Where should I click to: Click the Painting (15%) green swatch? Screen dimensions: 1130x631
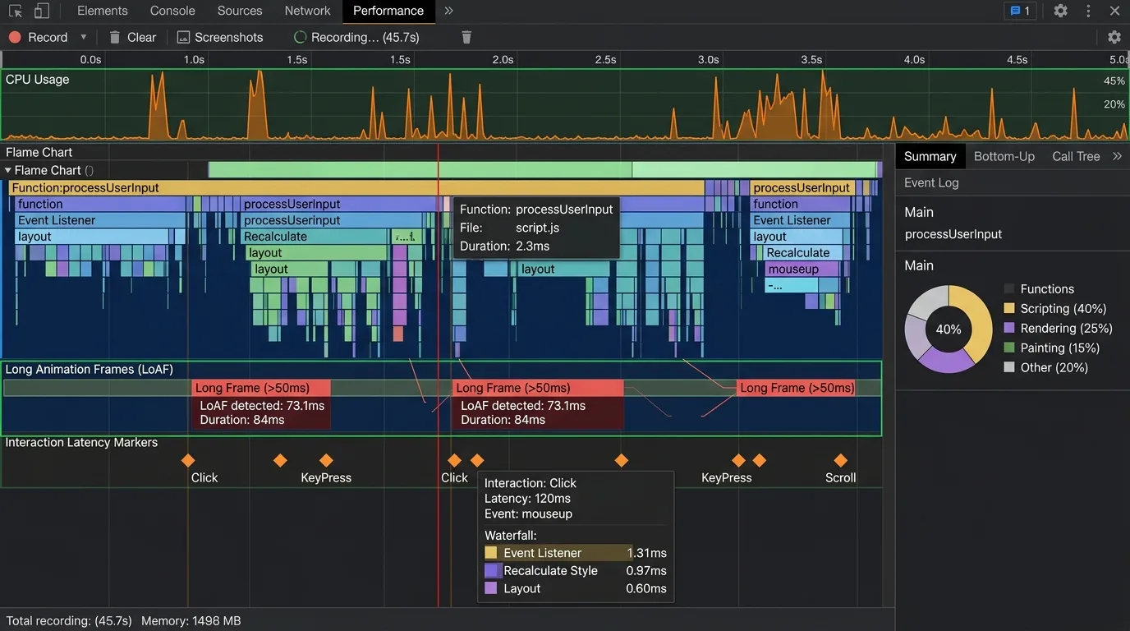point(1009,348)
